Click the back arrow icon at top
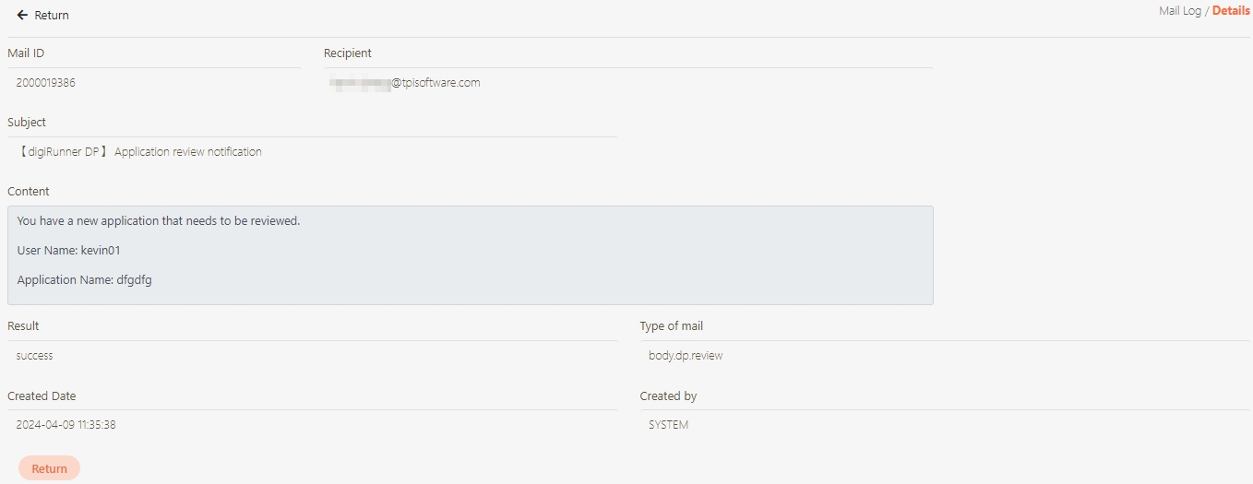 (22, 16)
